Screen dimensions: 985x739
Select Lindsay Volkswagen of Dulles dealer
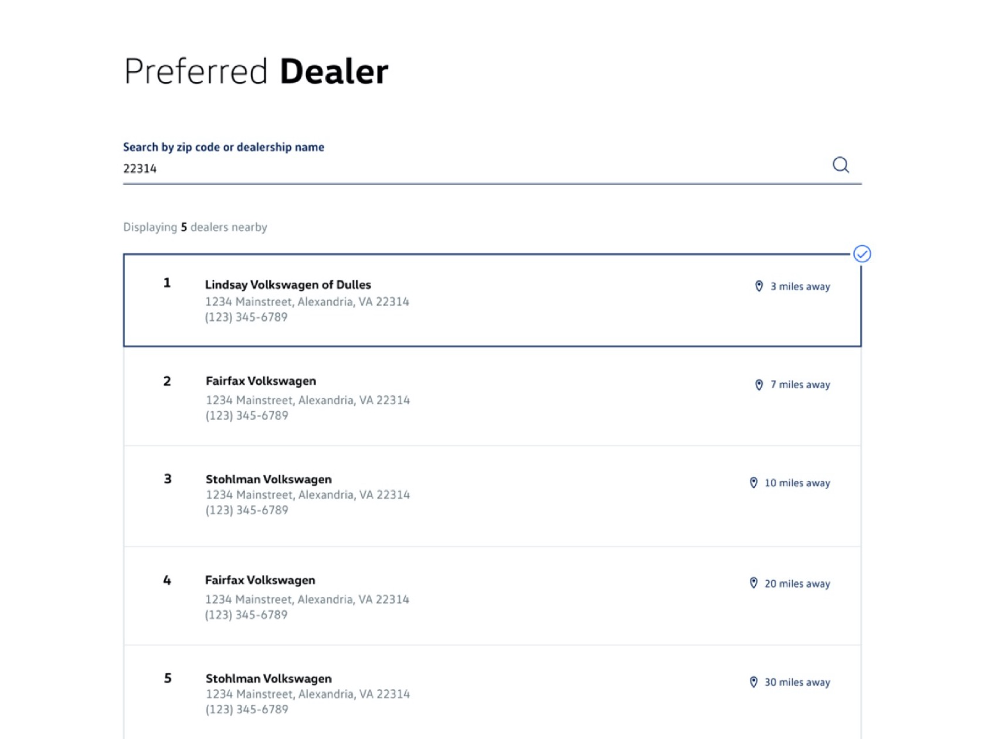click(x=288, y=284)
